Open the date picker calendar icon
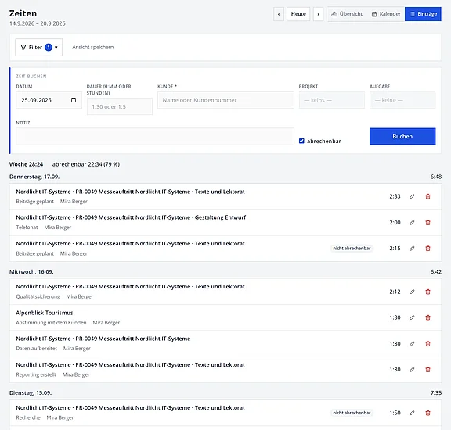451x430 pixels. (x=74, y=100)
